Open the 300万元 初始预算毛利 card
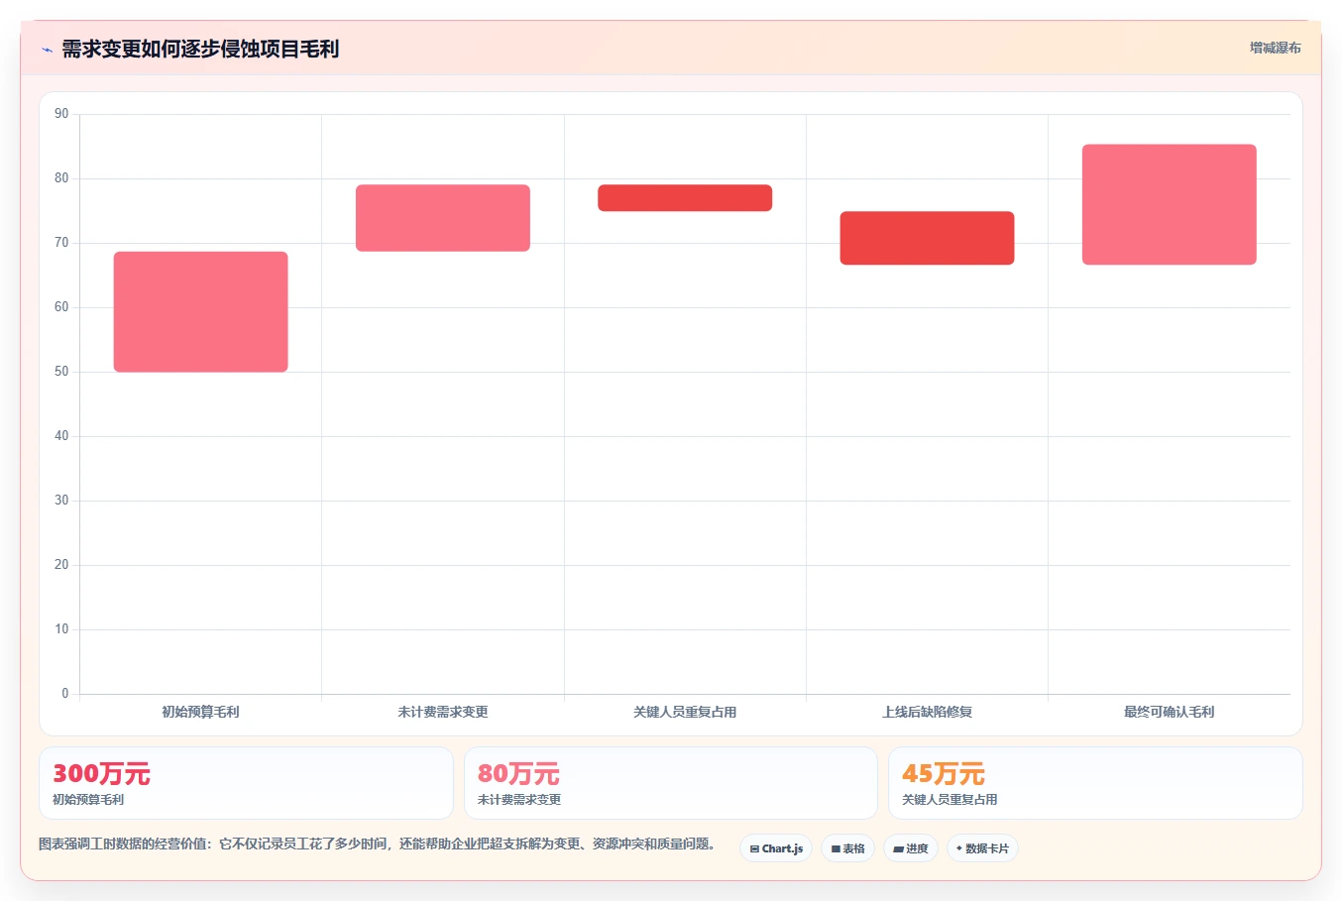This screenshot has height=901, width=1342. point(246,783)
